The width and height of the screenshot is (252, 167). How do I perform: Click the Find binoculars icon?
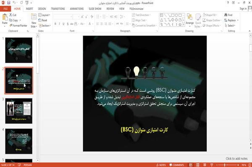[x=228, y=15]
